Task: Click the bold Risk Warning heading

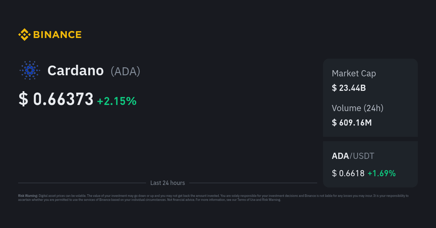Action: [x=28, y=196]
